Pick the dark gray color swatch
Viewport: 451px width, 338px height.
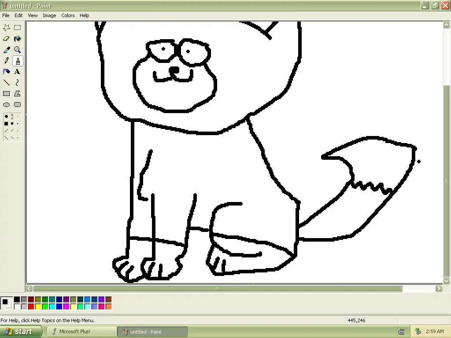click(24, 300)
